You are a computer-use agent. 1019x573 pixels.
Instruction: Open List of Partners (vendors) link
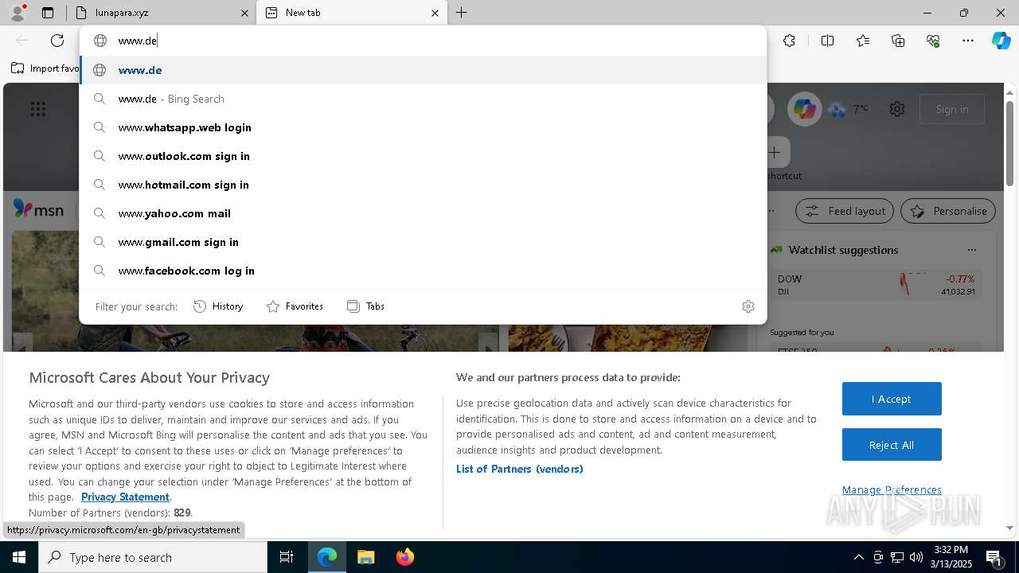coord(520,469)
